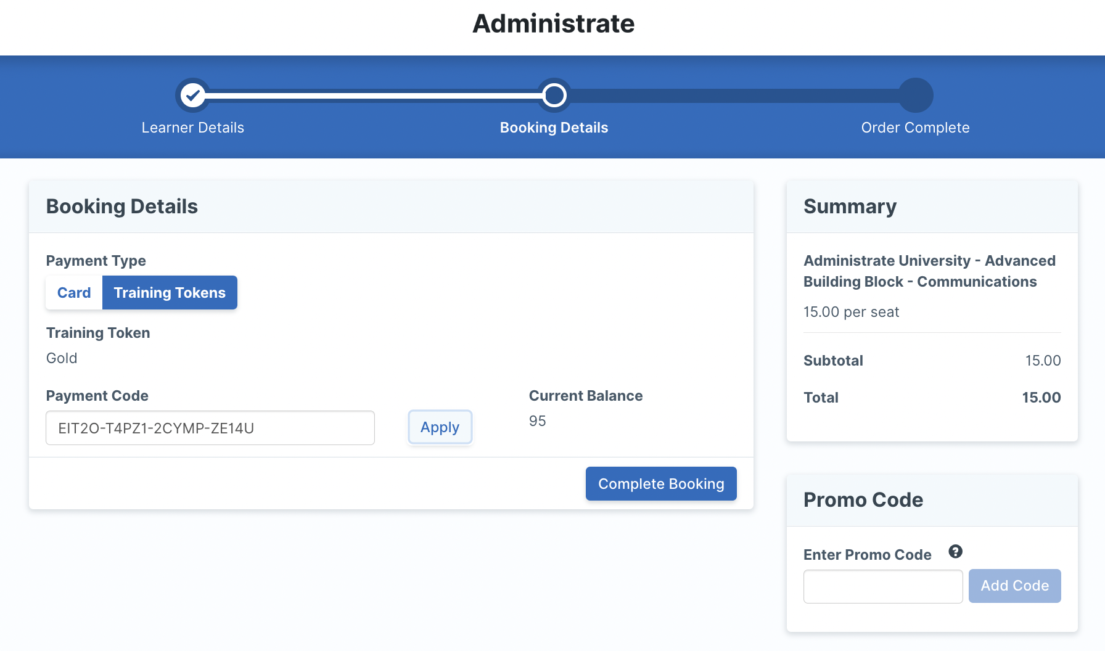Click the Summary panel heading
Image resolution: width=1105 pixels, height=651 pixels.
(x=850, y=207)
